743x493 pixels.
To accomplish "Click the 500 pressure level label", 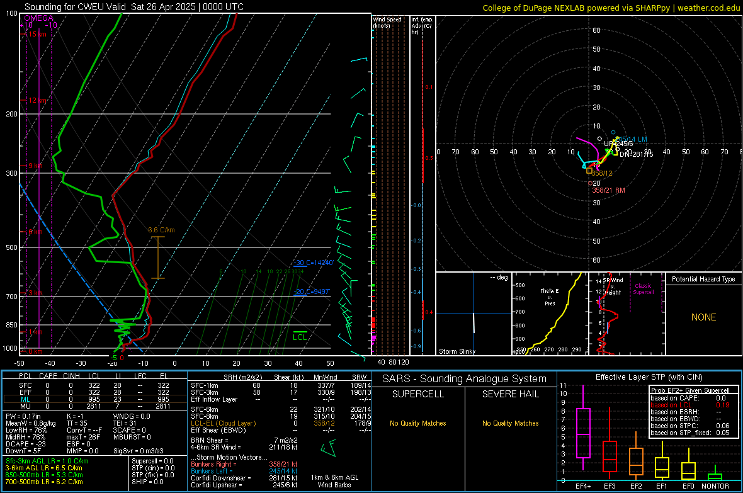I will [11, 247].
